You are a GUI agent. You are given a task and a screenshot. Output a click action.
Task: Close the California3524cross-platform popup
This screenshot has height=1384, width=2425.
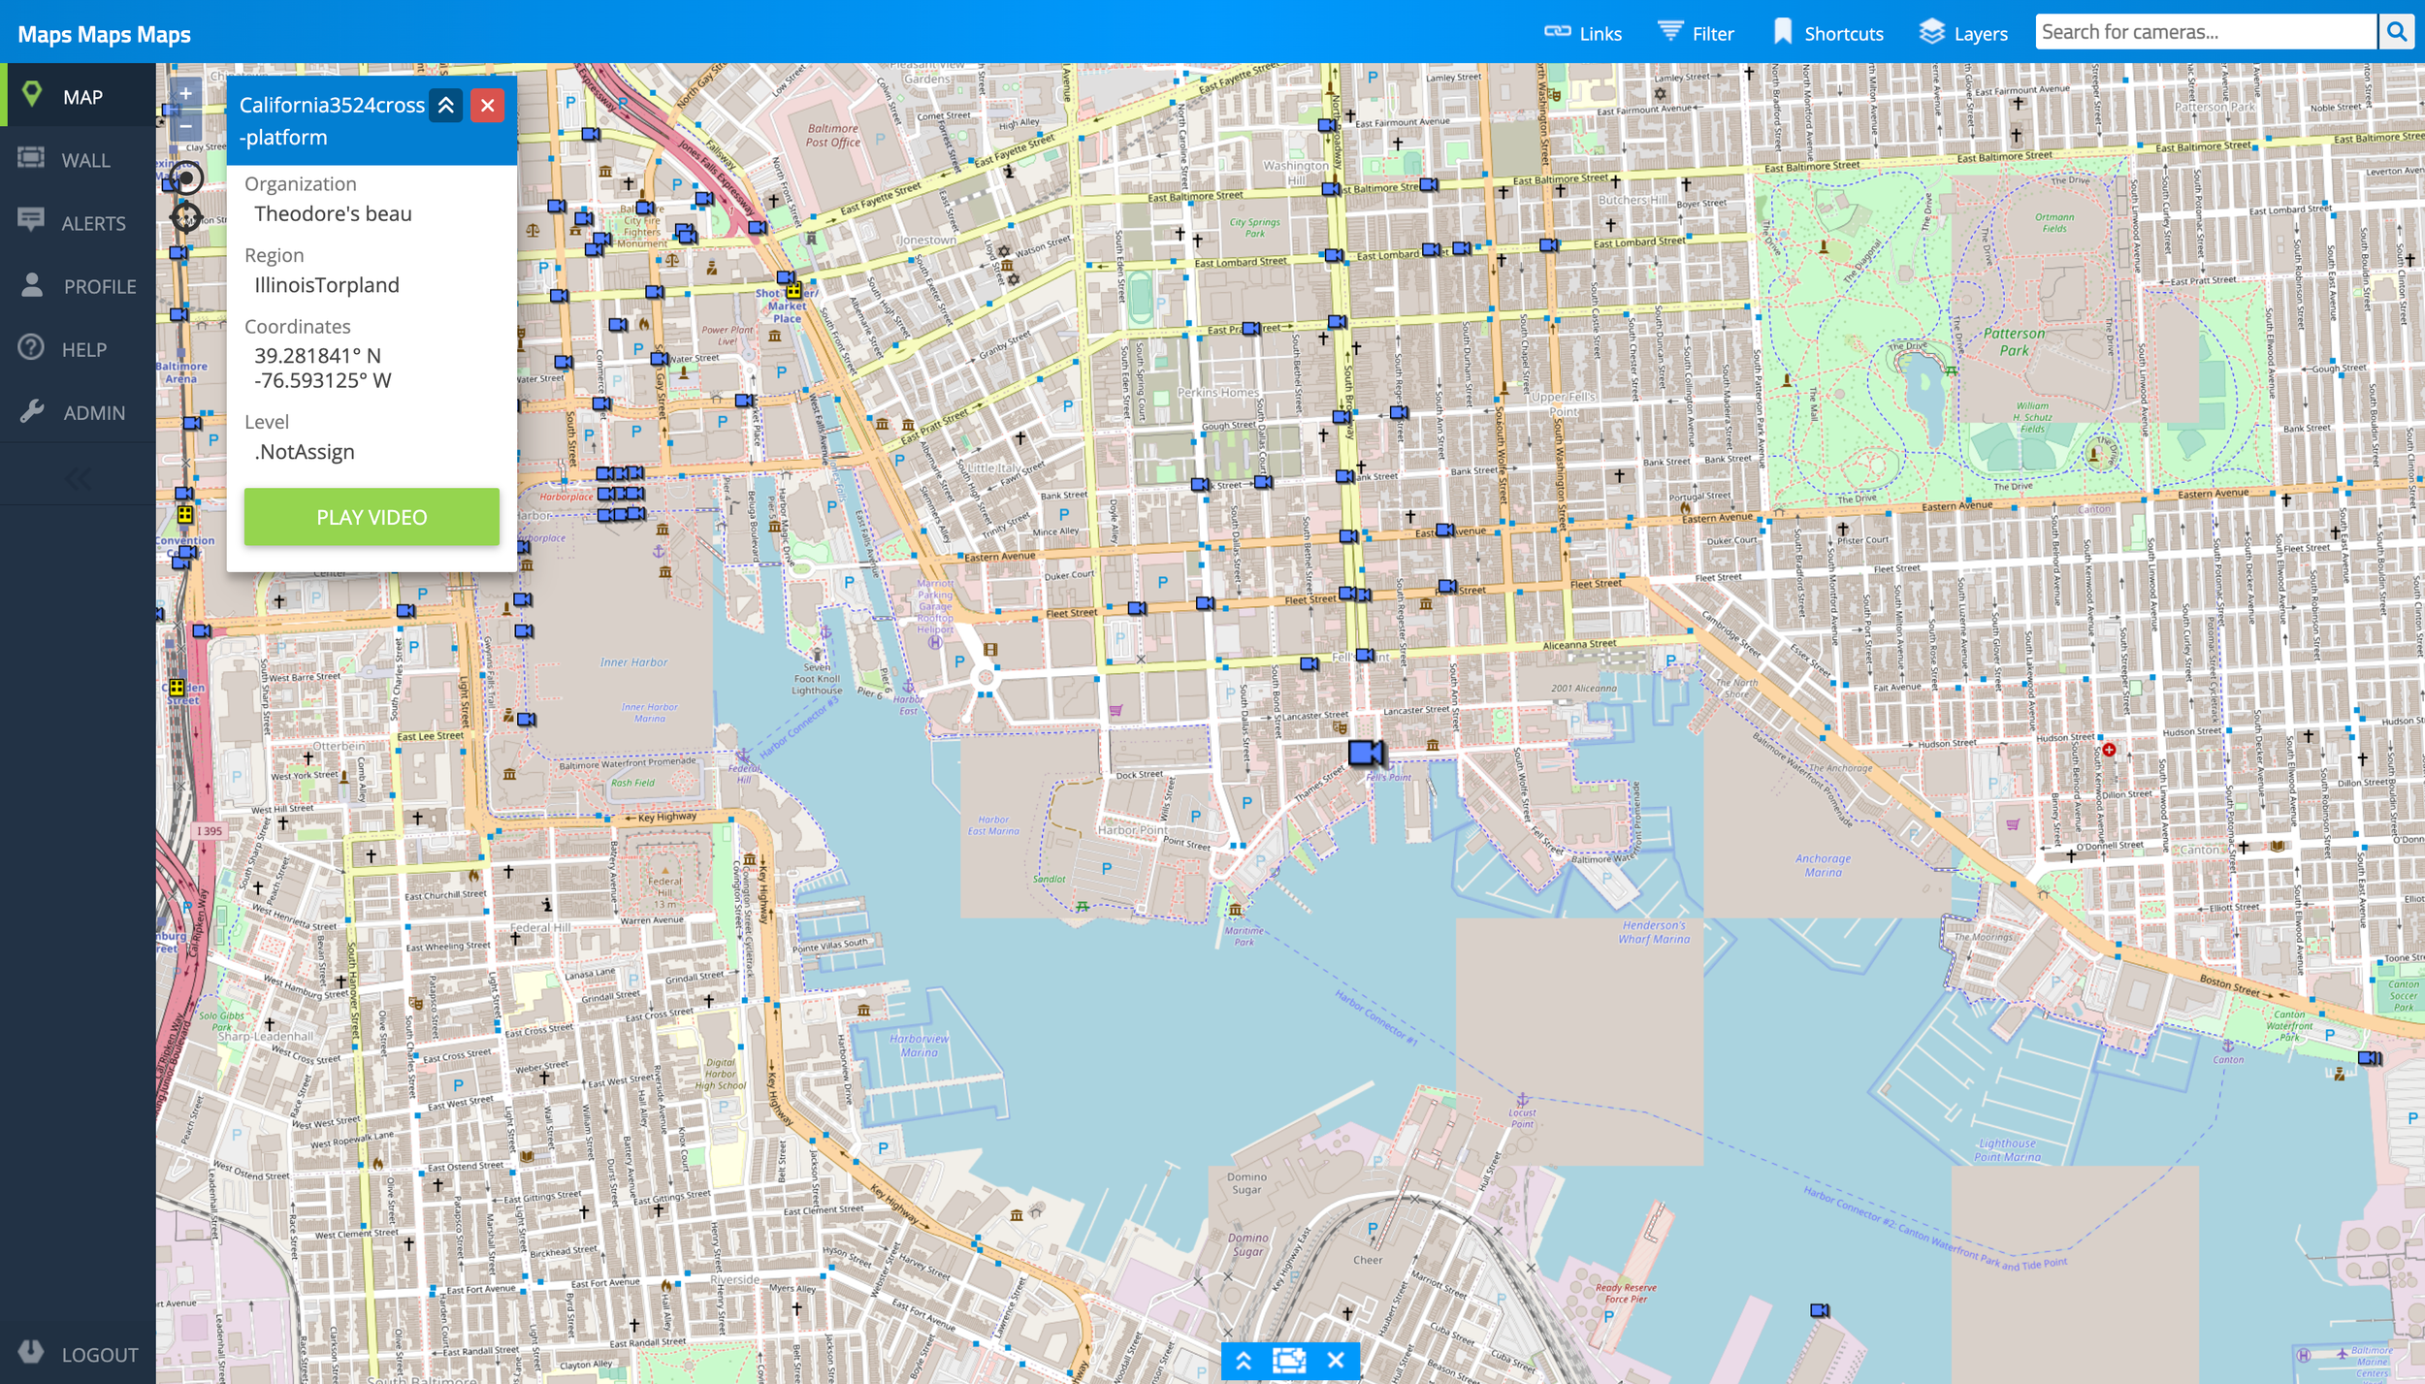pyautogui.click(x=488, y=105)
